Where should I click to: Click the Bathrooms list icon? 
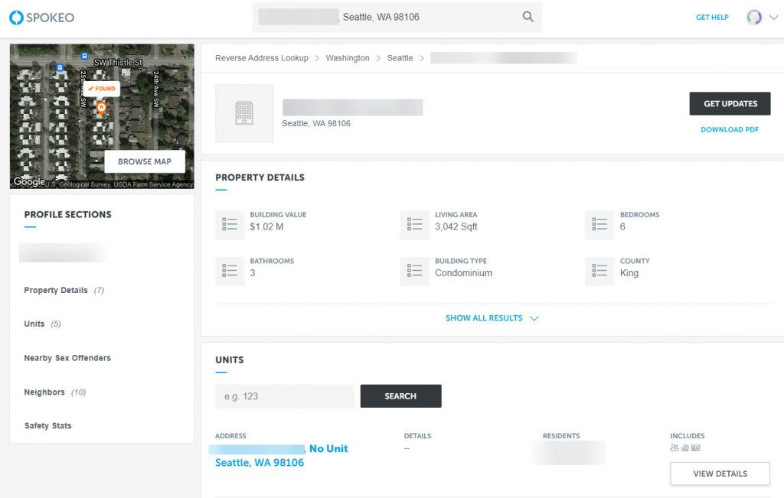click(230, 272)
